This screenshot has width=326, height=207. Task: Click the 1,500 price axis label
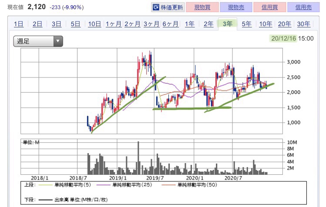tap(293, 108)
